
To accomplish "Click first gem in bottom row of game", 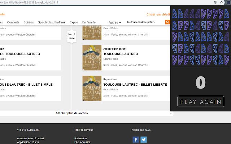I will click(175, 60).
